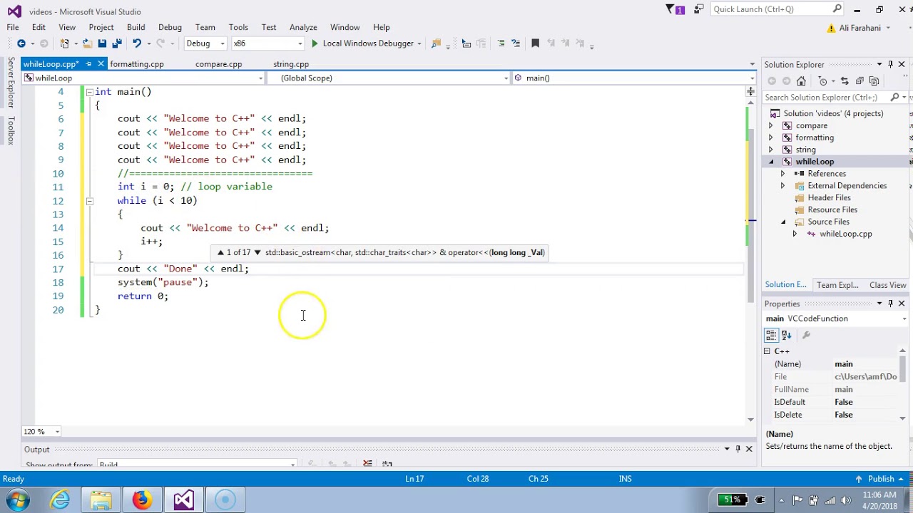This screenshot has width=913, height=513.
Task: Sort properties alphabetically in Properties panel
Action: pos(786,335)
